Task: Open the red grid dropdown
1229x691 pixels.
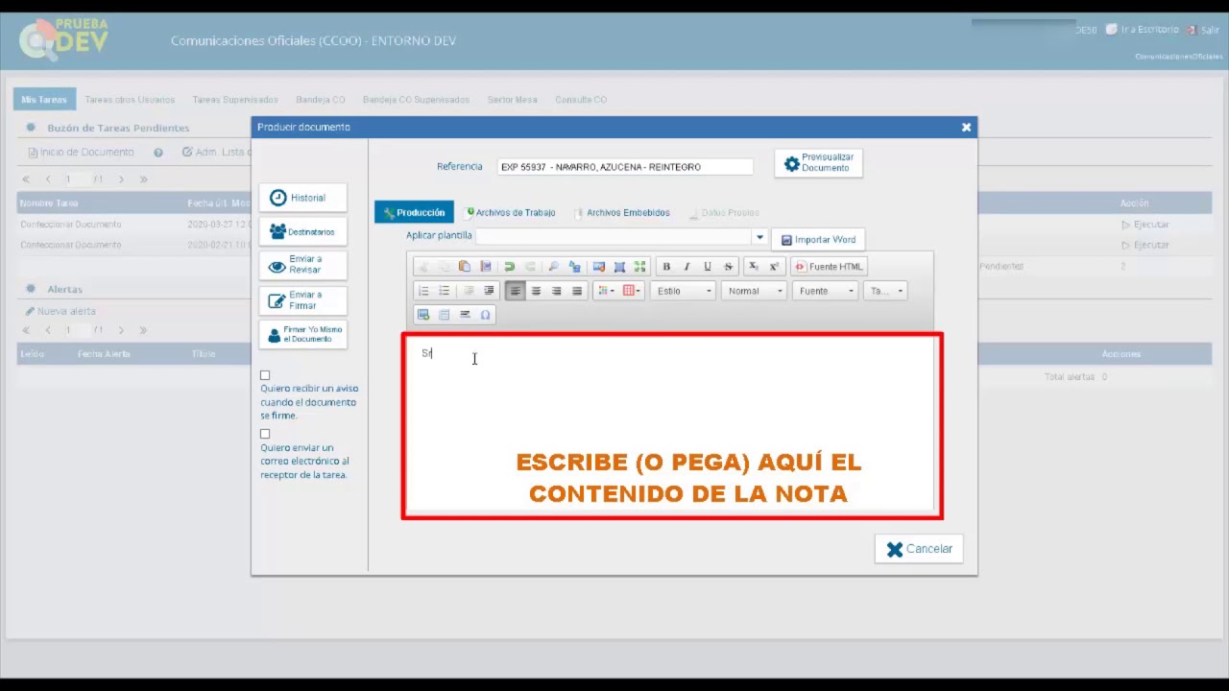Action: coord(631,291)
